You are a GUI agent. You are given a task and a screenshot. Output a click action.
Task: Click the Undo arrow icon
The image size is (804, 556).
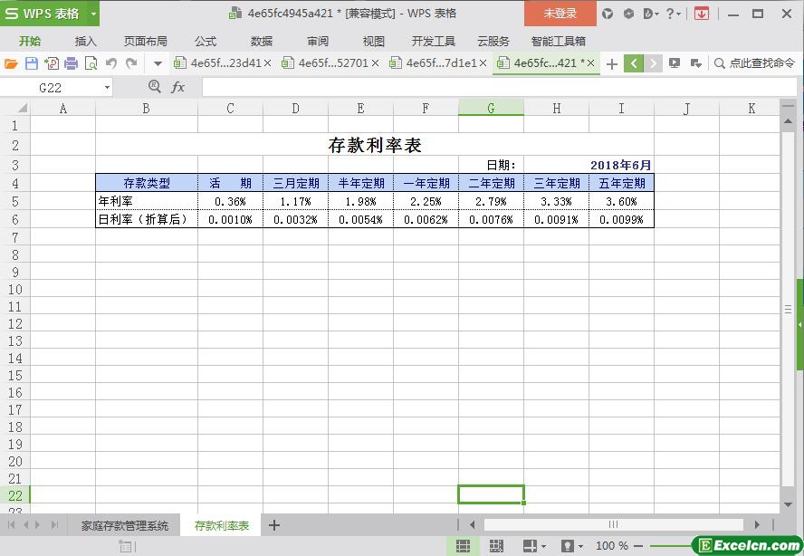click(x=111, y=63)
